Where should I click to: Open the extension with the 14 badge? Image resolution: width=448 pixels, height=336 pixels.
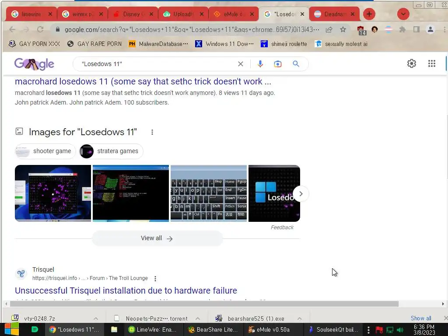(x=361, y=30)
